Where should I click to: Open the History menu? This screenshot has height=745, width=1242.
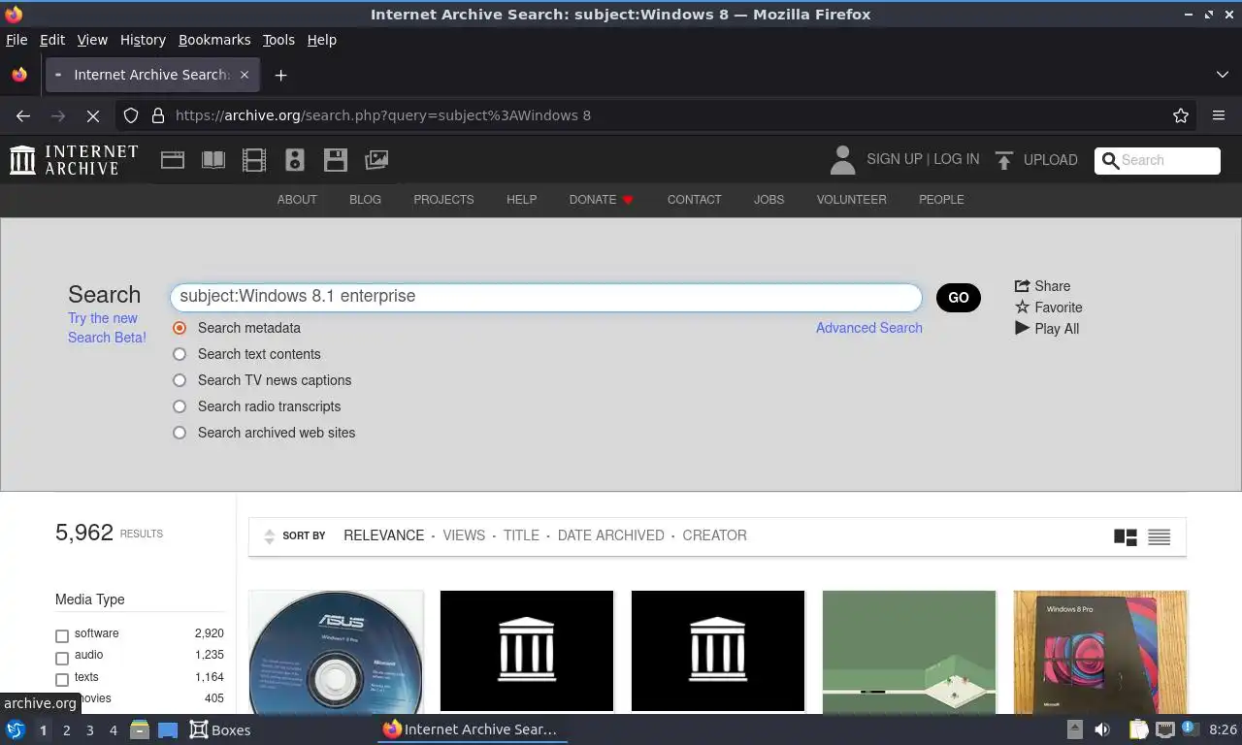pos(143,40)
